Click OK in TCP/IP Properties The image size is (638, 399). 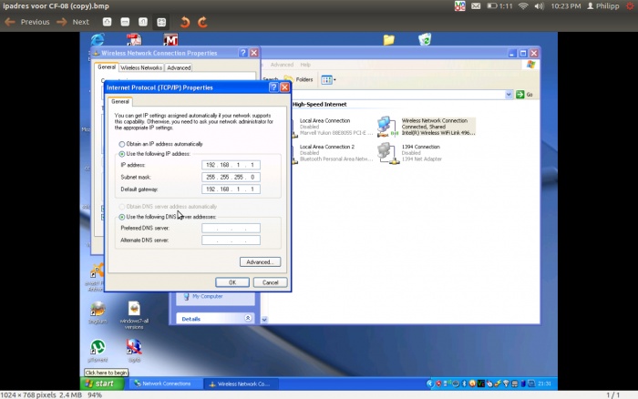pos(232,282)
